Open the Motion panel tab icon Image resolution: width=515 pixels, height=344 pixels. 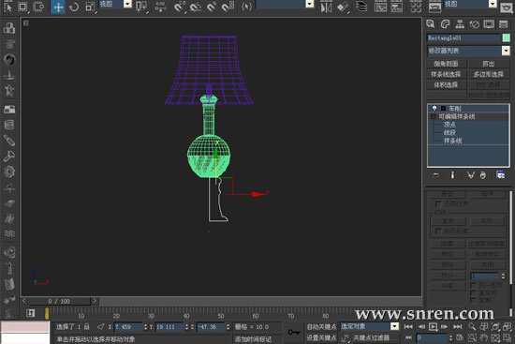475,24
